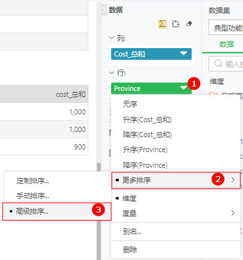Click the vertical scrollbar of the table
Screen dimensions: 243x260
coord(99,211)
